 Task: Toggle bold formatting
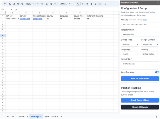(x=87, y=4)
